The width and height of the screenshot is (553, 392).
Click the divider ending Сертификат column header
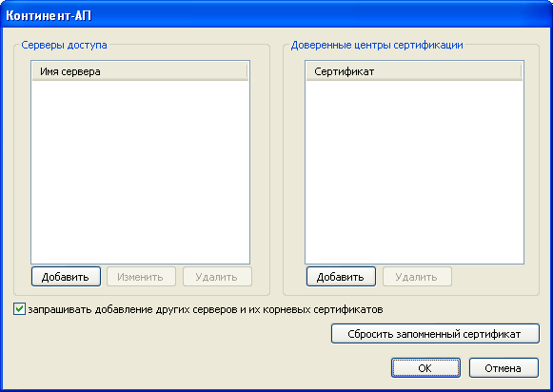(x=522, y=71)
